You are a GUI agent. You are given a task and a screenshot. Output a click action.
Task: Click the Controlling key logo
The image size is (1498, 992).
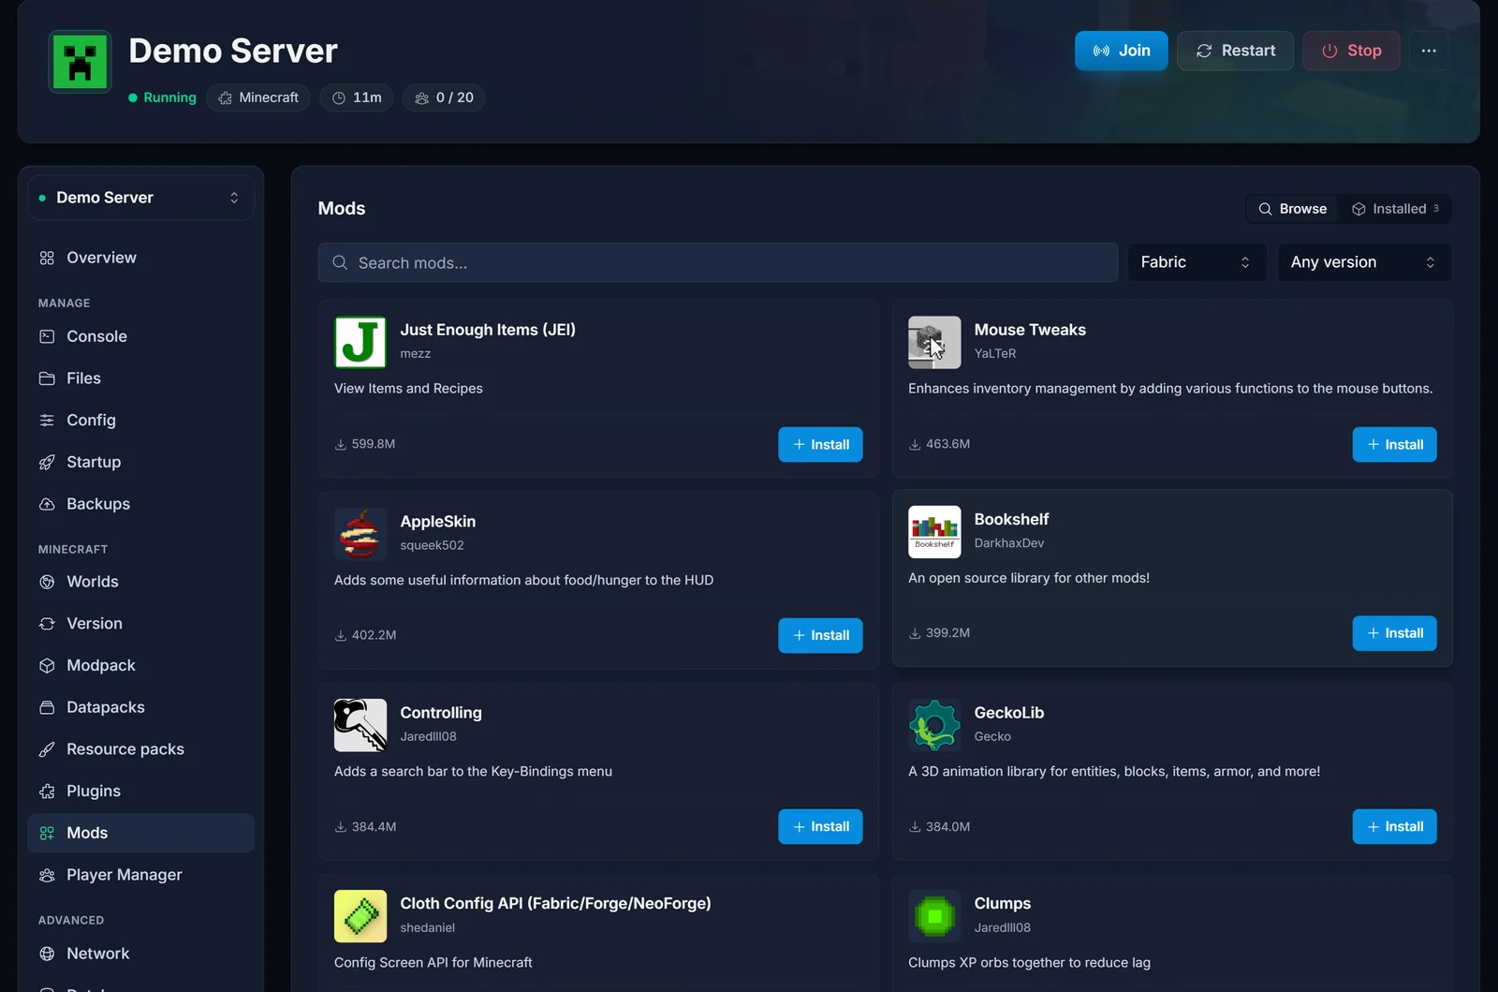360,725
